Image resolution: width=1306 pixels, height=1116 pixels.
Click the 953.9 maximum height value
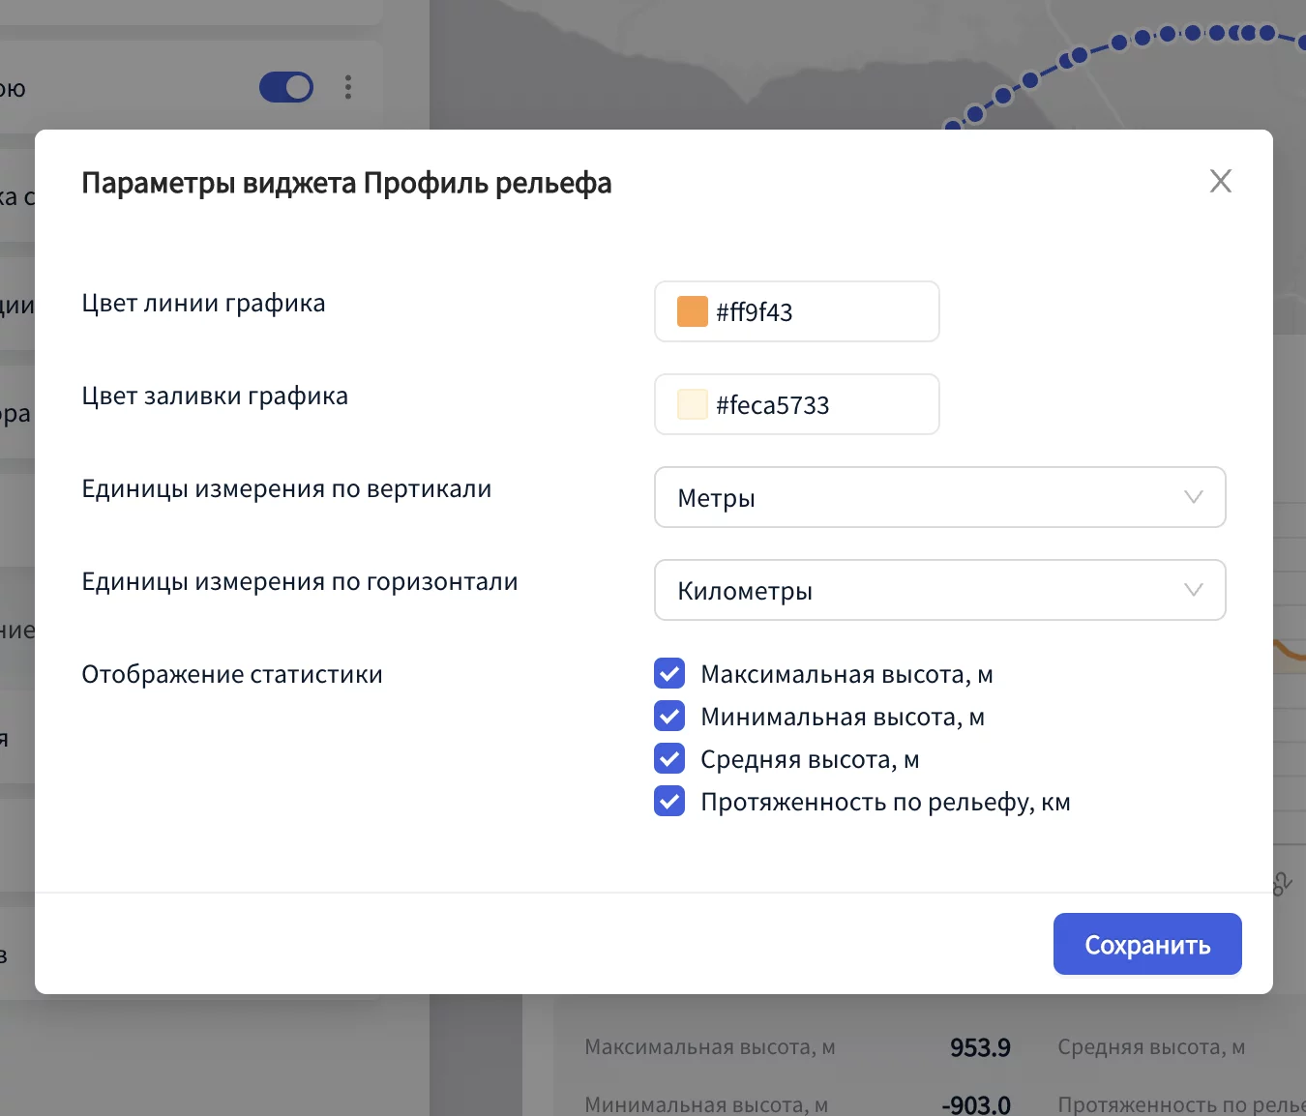980,1047
